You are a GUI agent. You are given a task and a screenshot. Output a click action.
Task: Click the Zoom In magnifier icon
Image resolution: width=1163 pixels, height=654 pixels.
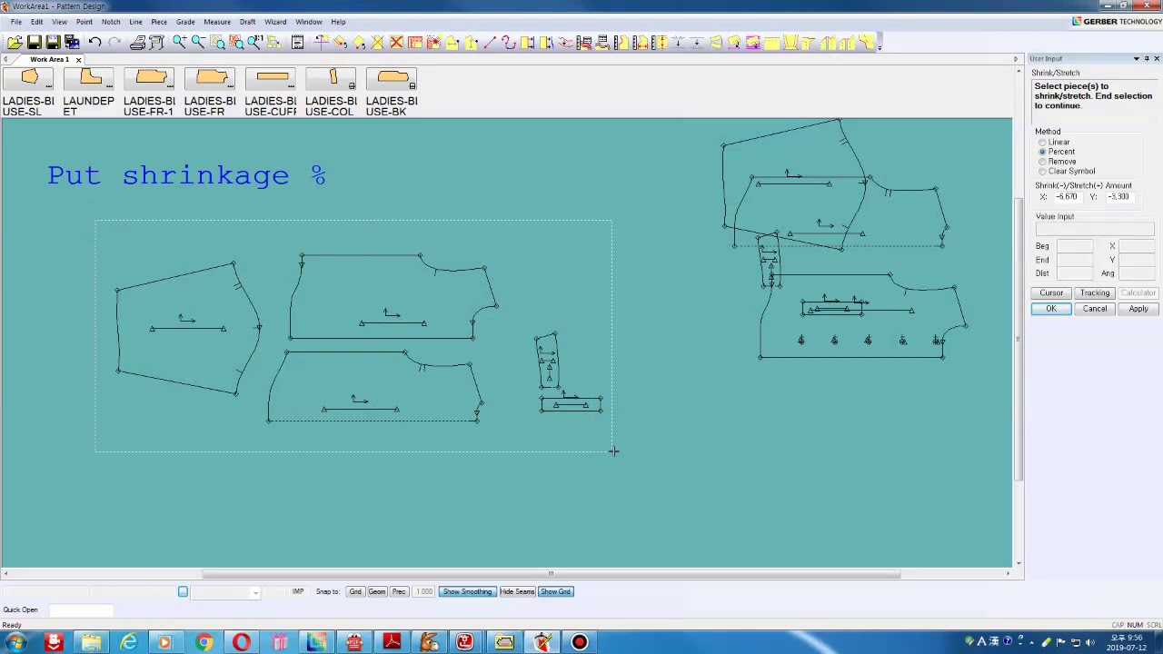coord(180,42)
